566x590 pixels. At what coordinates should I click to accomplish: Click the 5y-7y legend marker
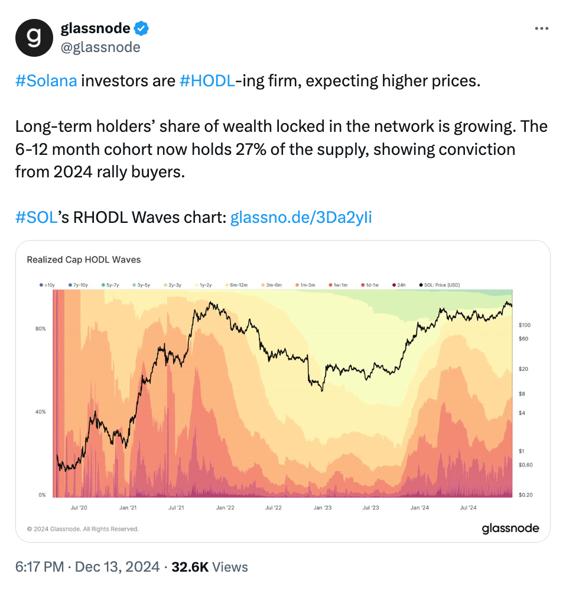pos(105,284)
